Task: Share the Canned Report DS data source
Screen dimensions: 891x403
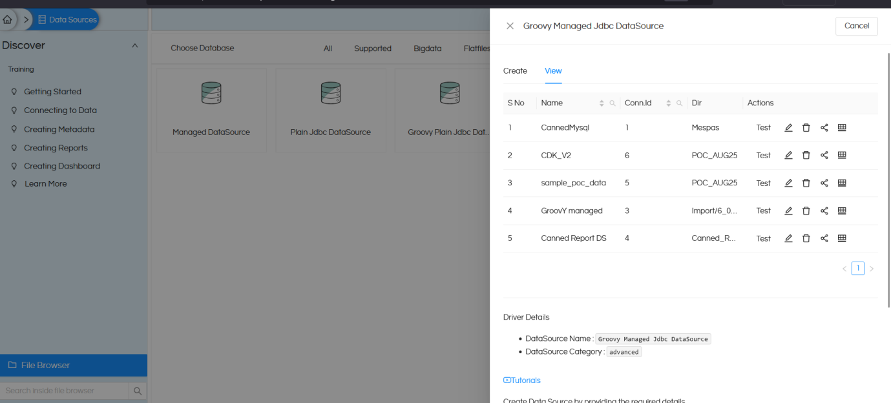Action: 824,238
